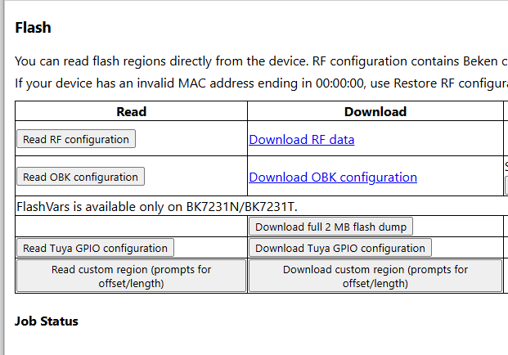This screenshot has width=508, height=355.
Task: Click the Flash section heading
Action: point(34,28)
